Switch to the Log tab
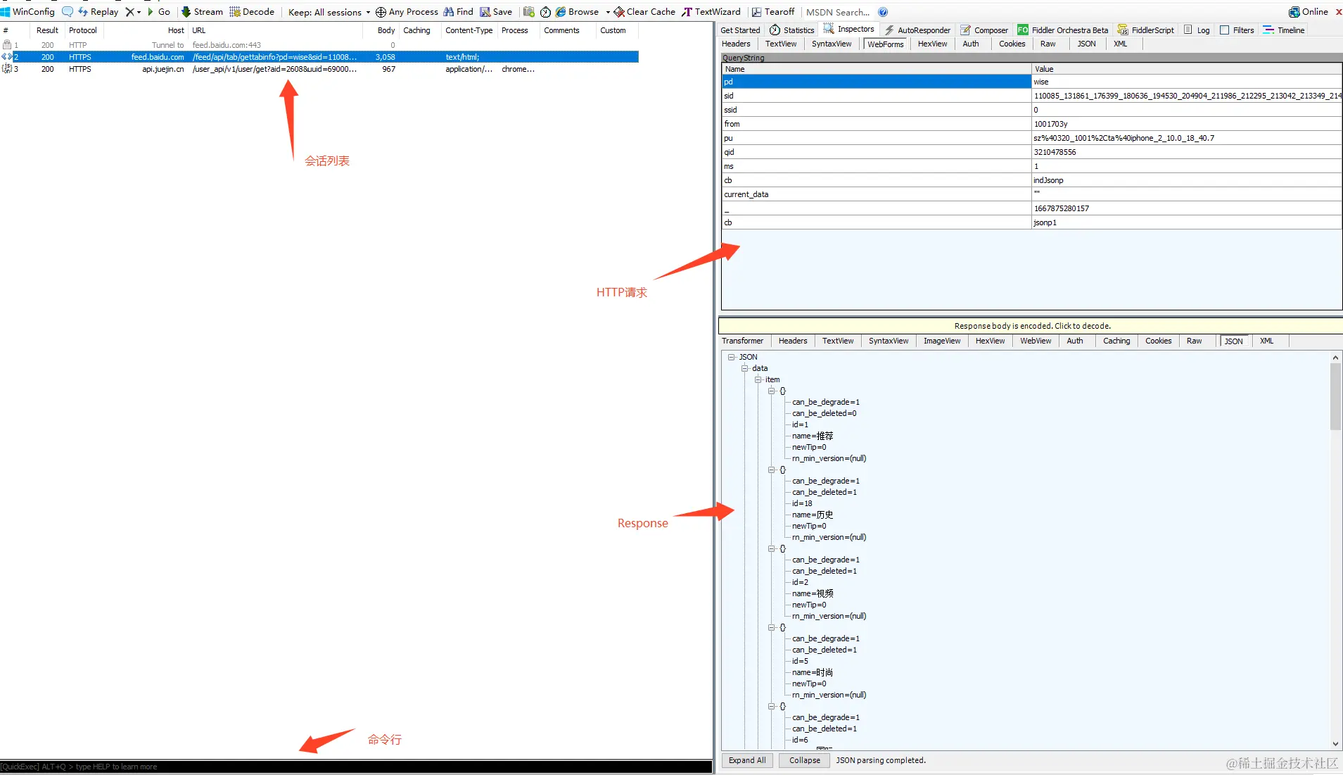The height and width of the screenshot is (775, 1343). pos(1197,30)
